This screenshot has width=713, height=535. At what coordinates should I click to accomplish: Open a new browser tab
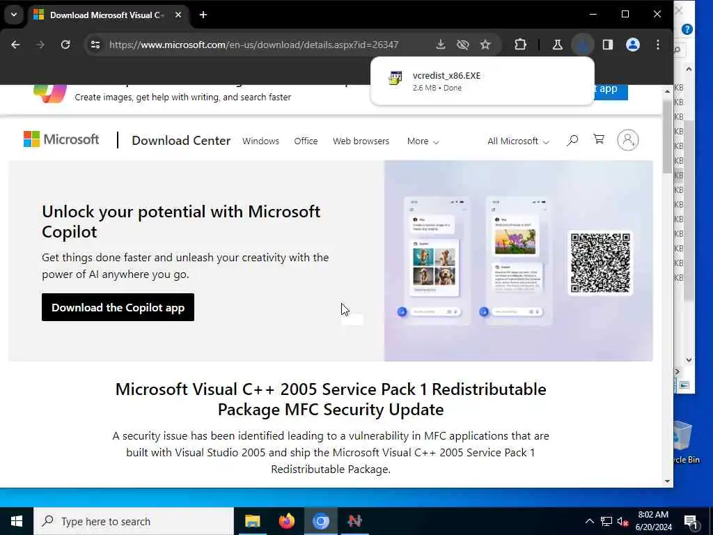click(203, 15)
